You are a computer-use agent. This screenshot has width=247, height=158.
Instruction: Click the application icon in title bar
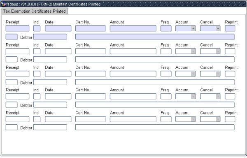click(3, 4)
